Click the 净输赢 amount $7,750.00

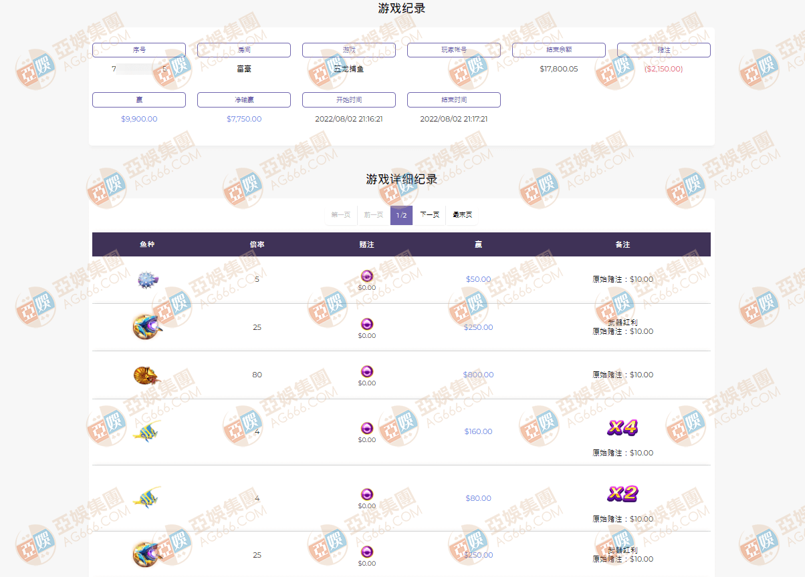[x=244, y=119]
